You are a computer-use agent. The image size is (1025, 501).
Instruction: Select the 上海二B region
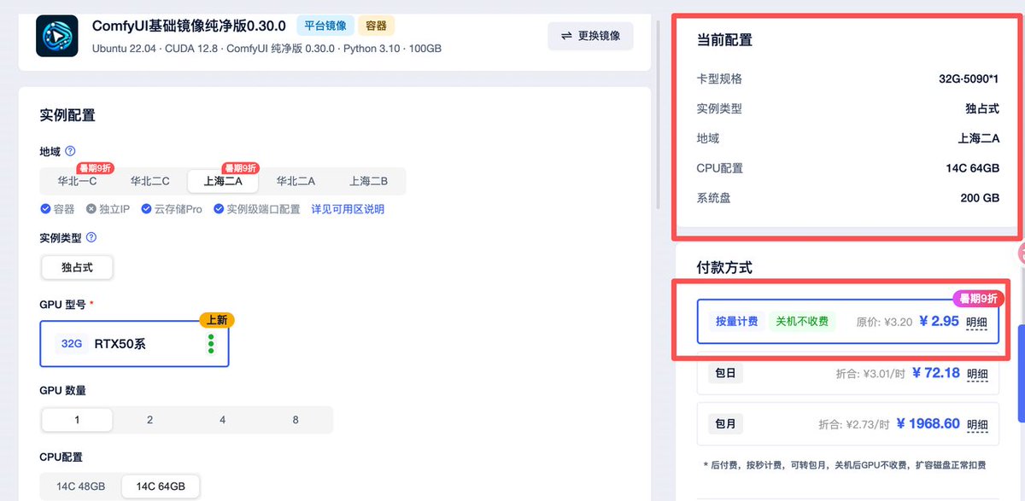(x=368, y=181)
